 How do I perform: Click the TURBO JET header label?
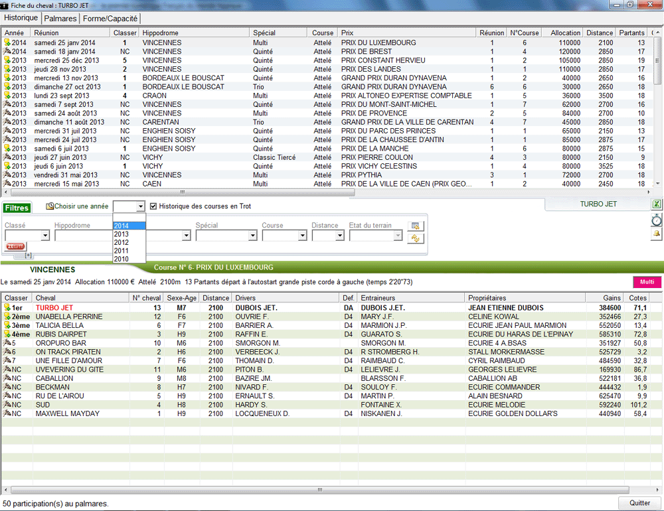click(598, 204)
